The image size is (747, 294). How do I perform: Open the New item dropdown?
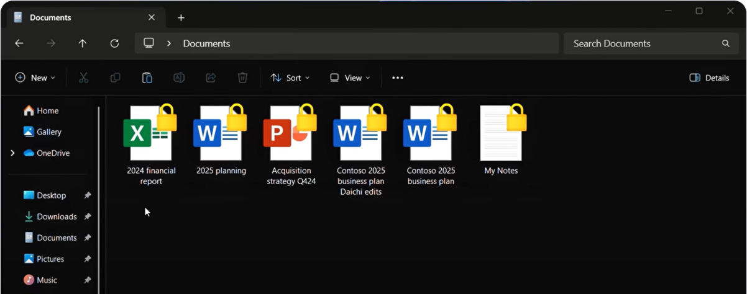35,78
